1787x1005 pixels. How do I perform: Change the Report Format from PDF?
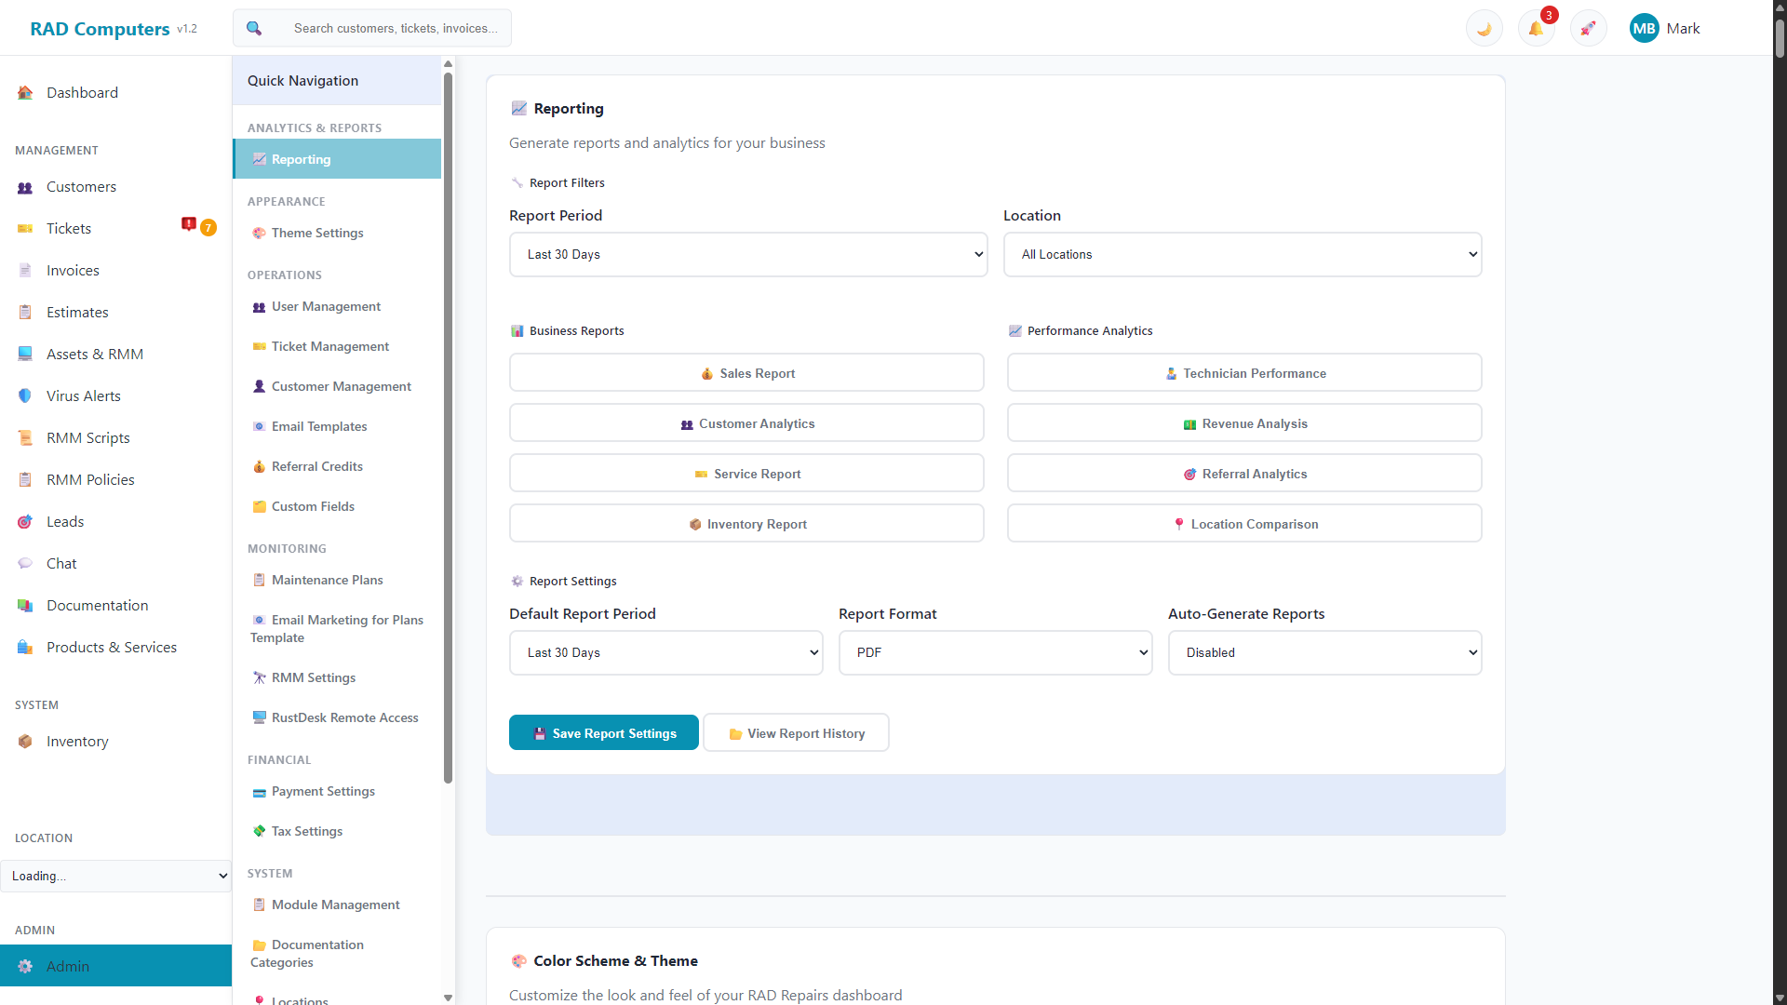pos(996,652)
